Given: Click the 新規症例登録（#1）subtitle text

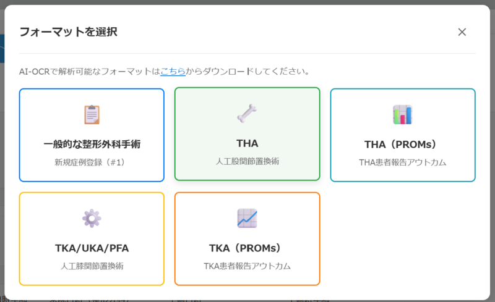Looking at the screenshot, I should 92,162.
